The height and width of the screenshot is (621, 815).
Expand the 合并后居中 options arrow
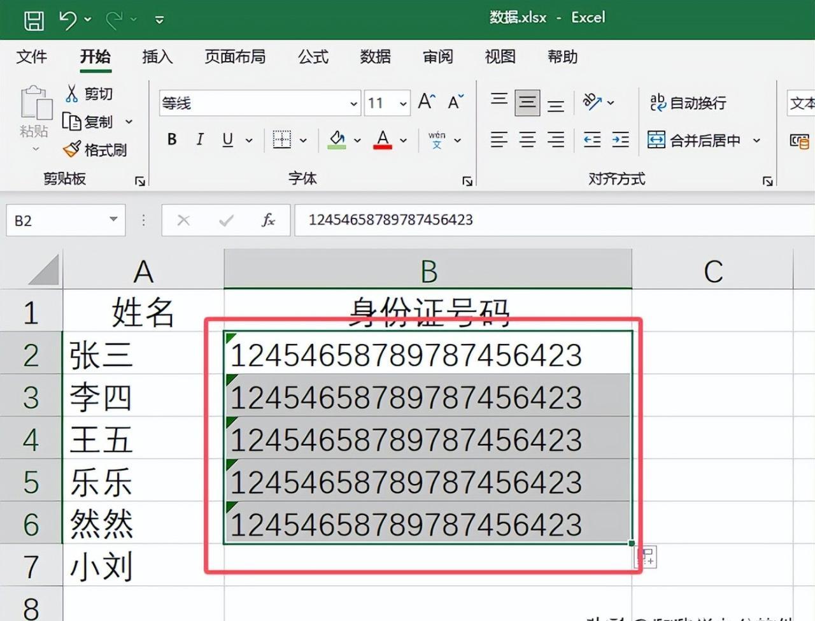tap(756, 140)
